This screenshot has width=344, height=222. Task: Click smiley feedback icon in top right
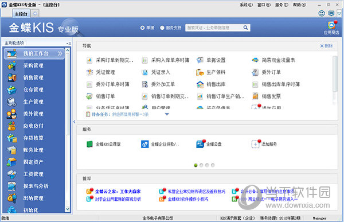(x=322, y=13)
